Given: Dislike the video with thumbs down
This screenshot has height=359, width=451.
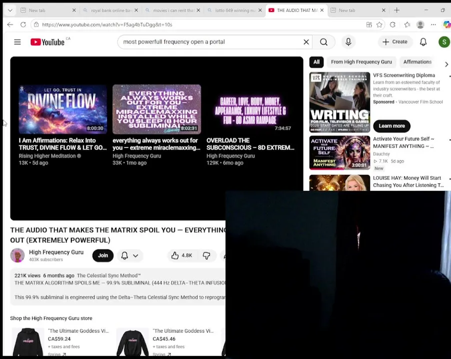Looking at the screenshot, I should click(x=206, y=256).
